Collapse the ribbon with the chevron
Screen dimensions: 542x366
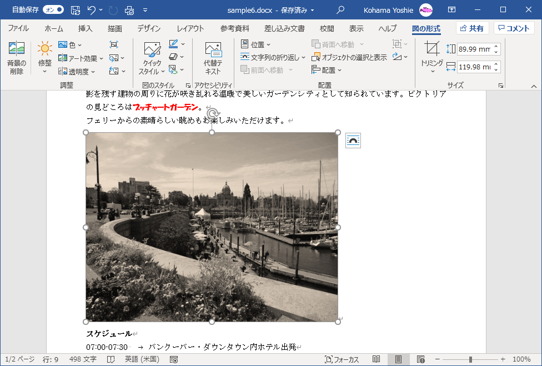tap(534, 86)
